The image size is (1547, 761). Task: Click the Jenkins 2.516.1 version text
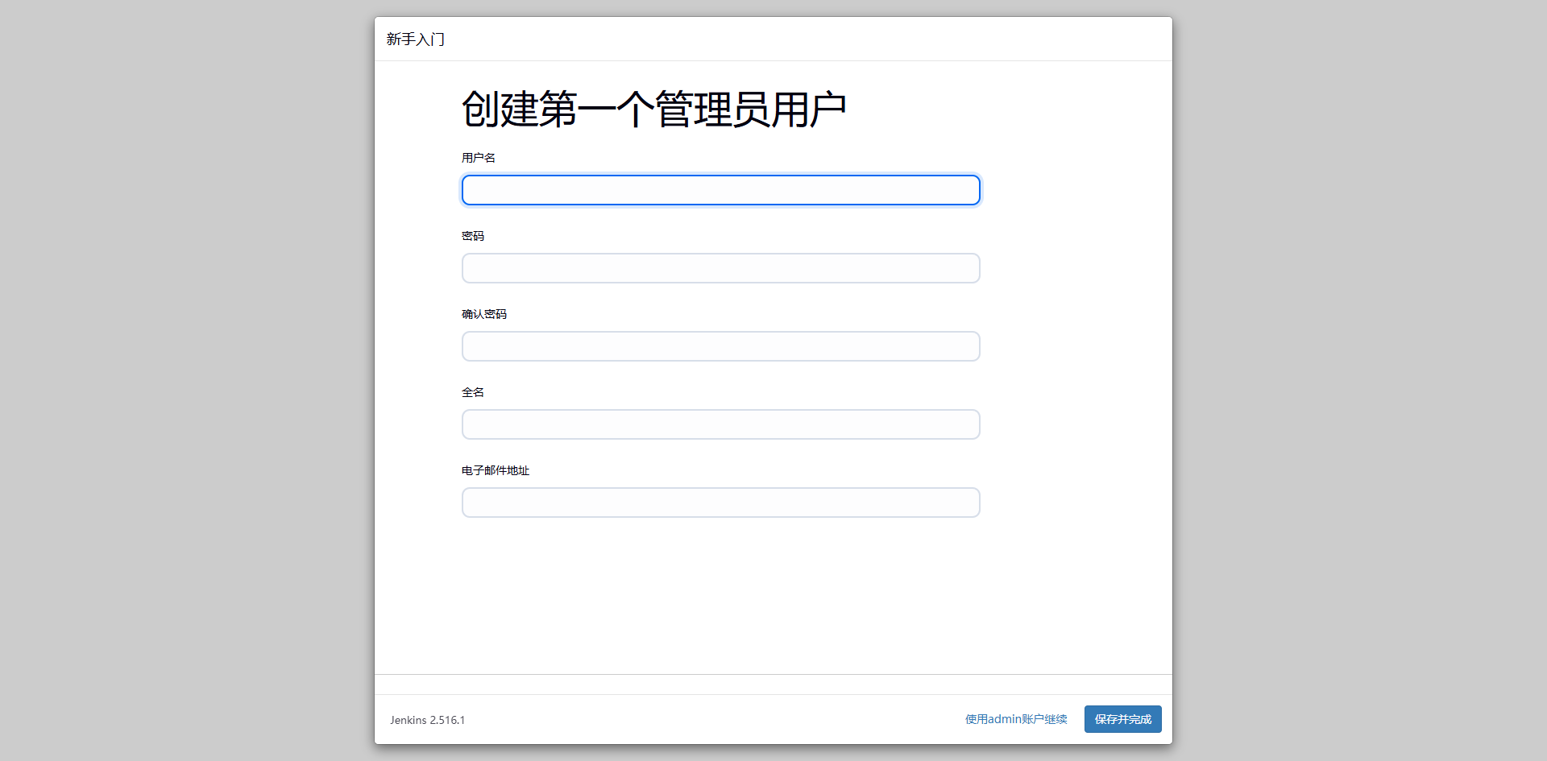pos(428,720)
